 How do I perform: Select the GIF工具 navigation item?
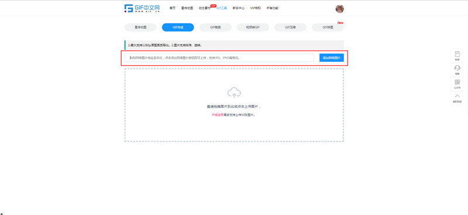pyautogui.click(x=222, y=8)
